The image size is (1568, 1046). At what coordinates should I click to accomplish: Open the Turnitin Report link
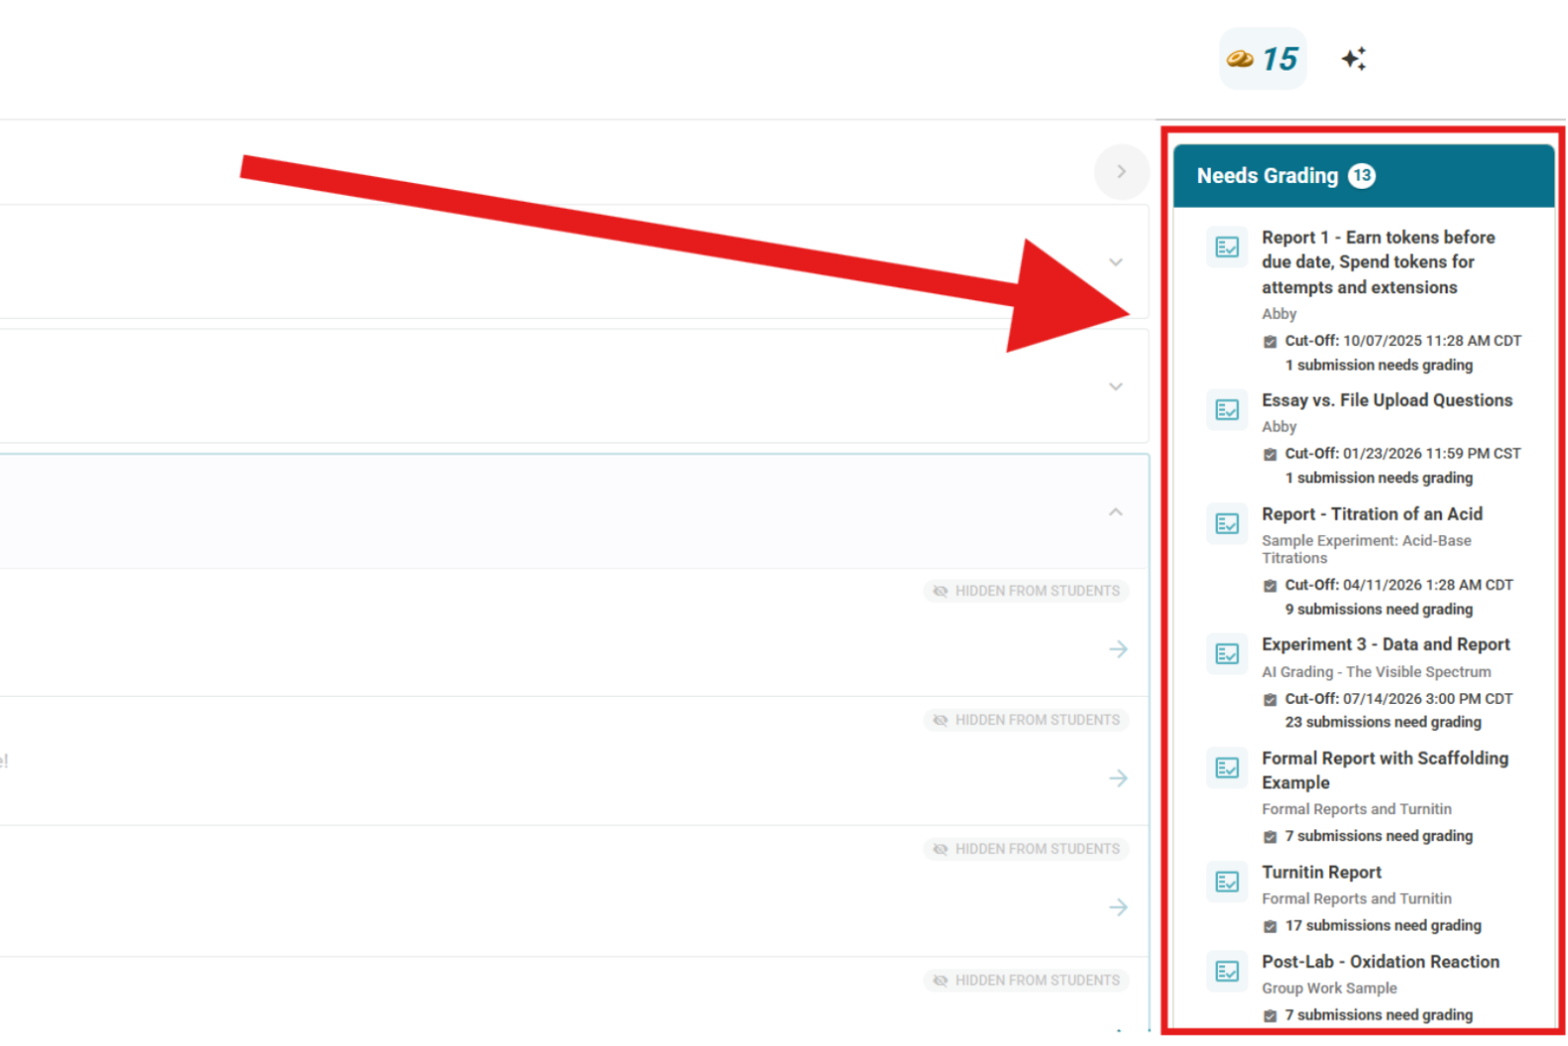pos(1321,872)
